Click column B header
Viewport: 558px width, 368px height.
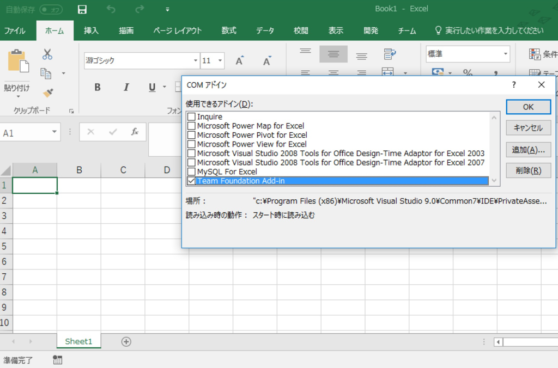[x=79, y=170]
